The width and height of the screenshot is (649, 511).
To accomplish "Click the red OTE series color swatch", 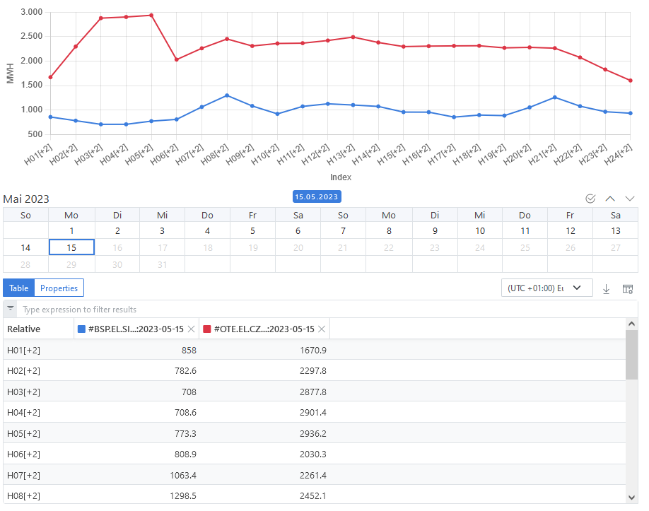I will 207,329.
